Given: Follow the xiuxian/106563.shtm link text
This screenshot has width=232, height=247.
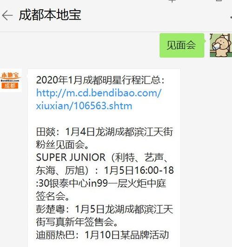Looking at the screenshot, I should (84, 105).
